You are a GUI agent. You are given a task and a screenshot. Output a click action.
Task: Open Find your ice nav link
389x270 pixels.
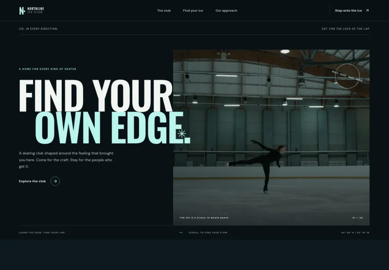coord(193,11)
